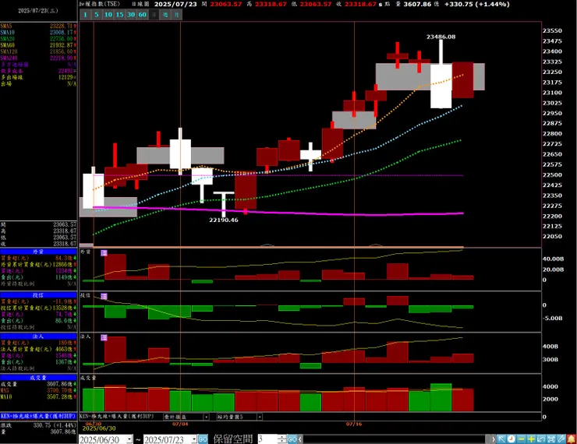Viewport: 577px width, 444px height.
Task: Expand the end date 2025/07/23 dropdown
Action: coord(194,439)
